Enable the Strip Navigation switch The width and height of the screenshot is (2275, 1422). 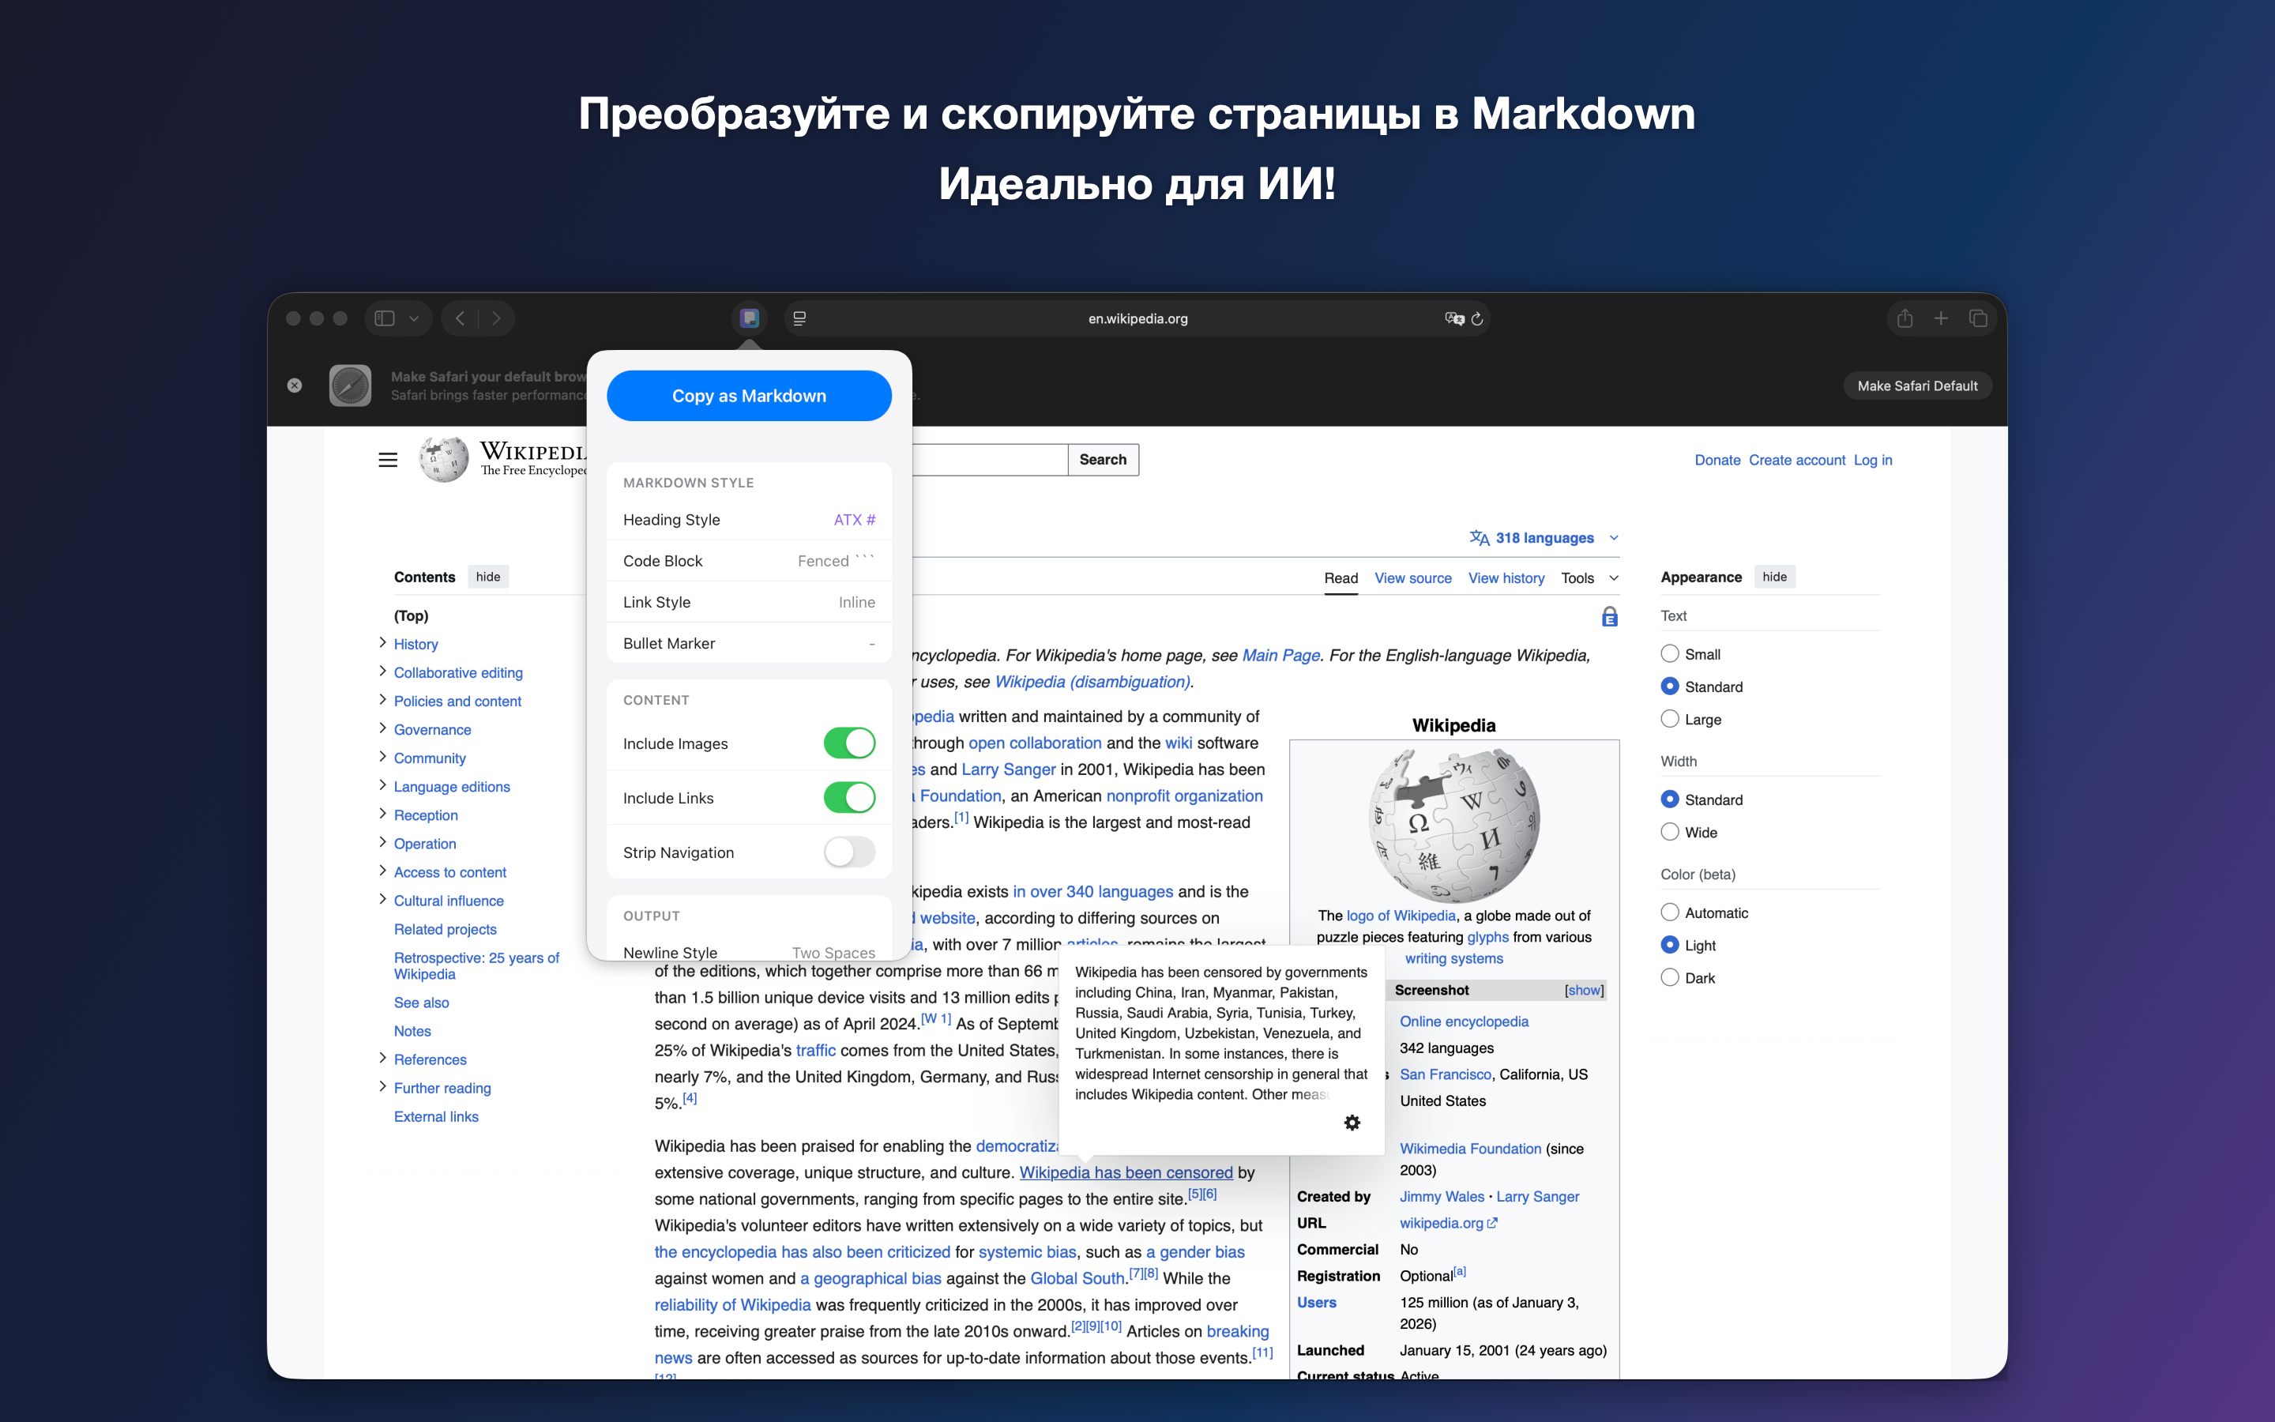pos(849,852)
